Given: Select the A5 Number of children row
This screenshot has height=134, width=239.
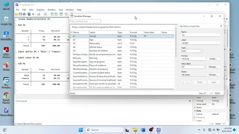Looking at the screenshot, I should (122, 51).
